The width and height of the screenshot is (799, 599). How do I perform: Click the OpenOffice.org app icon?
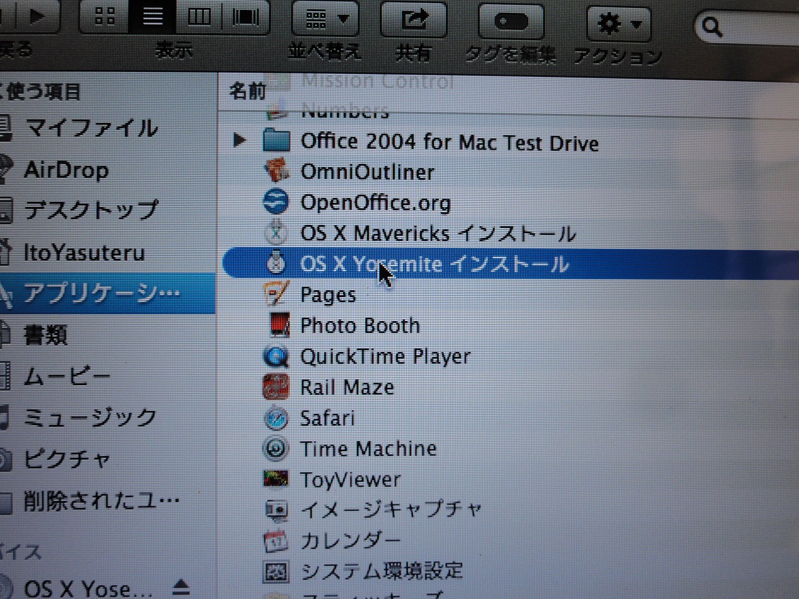[276, 201]
